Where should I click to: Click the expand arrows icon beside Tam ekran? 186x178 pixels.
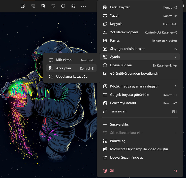click(105, 111)
